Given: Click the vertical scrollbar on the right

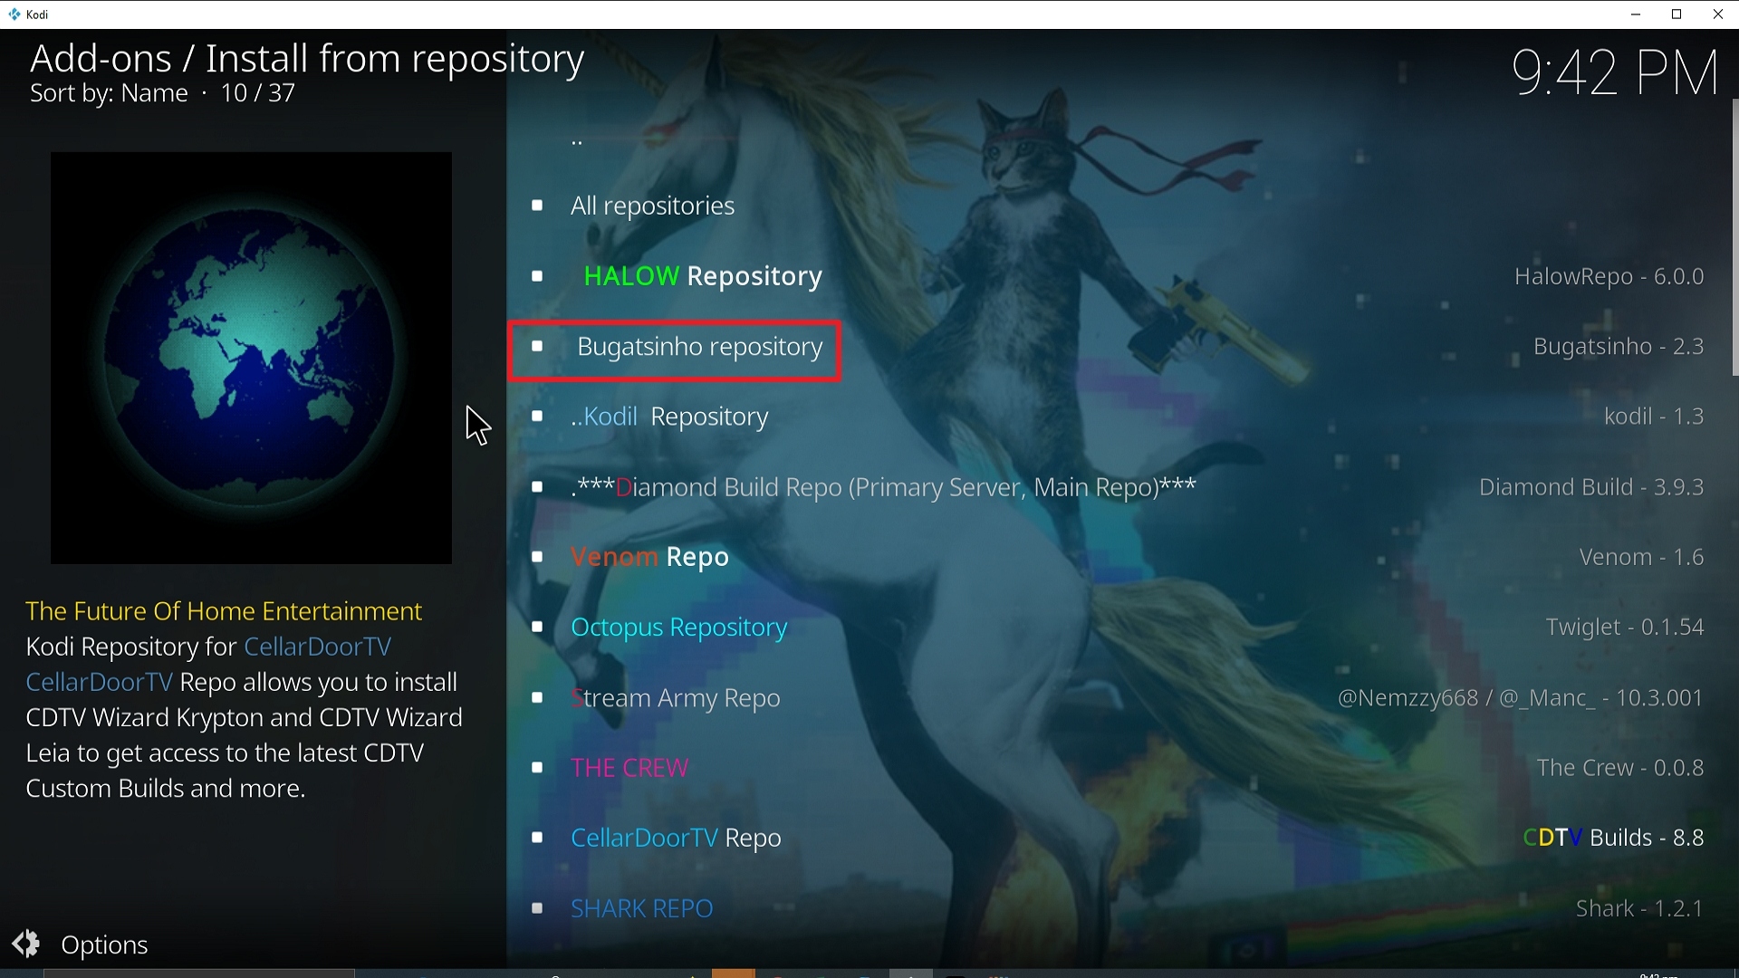Looking at the screenshot, I should click(x=1734, y=237).
